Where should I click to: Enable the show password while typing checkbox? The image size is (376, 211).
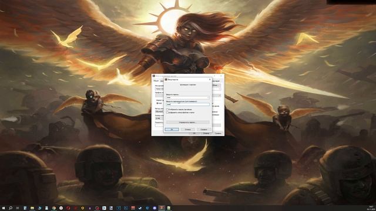coord(167,110)
